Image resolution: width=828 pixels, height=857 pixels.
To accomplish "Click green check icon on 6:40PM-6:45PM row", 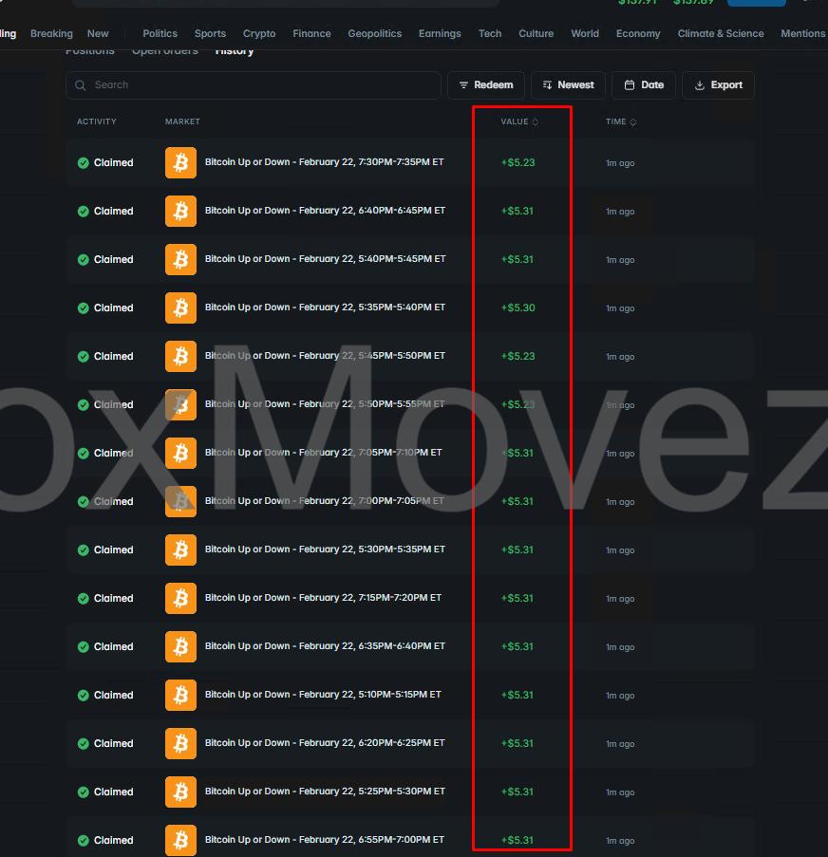I will [x=84, y=211].
